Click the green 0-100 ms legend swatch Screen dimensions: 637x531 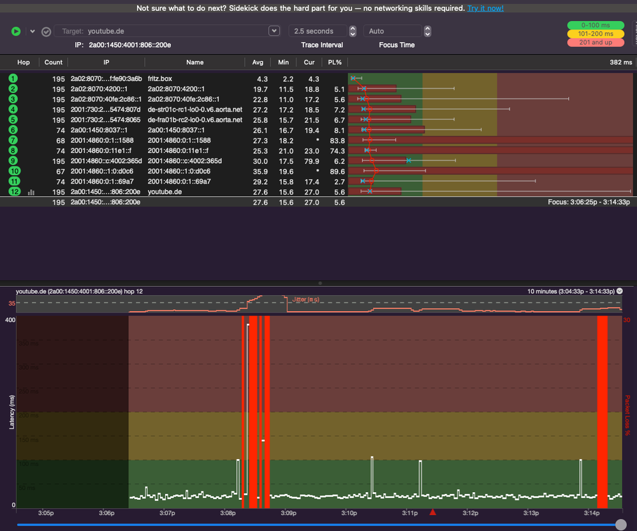pos(595,25)
